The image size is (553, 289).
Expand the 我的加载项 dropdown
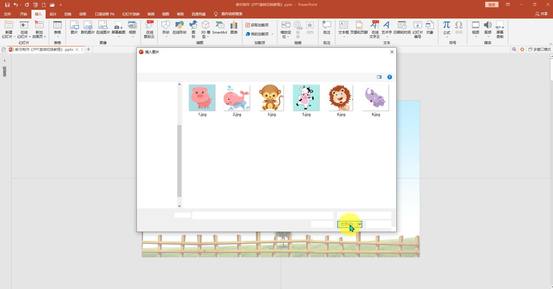(273, 34)
